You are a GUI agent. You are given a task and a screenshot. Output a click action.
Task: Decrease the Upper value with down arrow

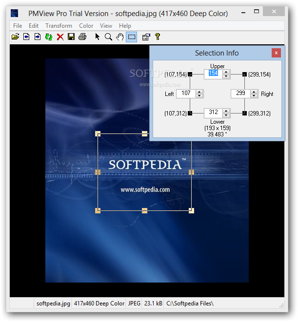point(226,76)
